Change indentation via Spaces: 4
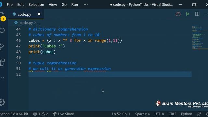Screen dimensions: 208x117 [x=142, y=114]
